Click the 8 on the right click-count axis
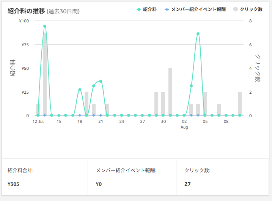Screen dimensions: 272x201 click(x=250, y=21)
